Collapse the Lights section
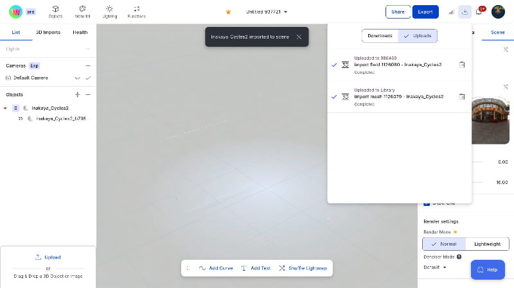514x288 pixels. click(x=88, y=49)
